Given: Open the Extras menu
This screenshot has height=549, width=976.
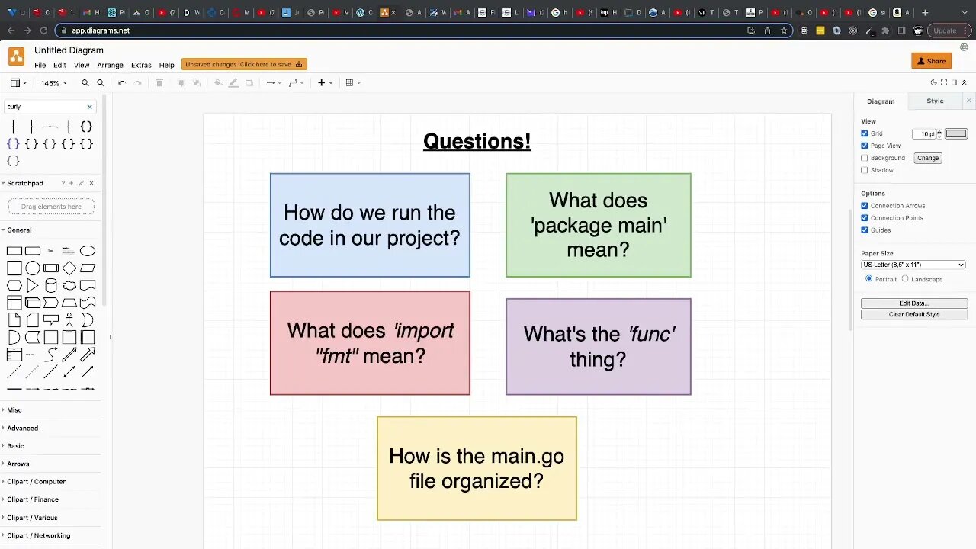Looking at the screenshot, I should click(x=141, y=66).
